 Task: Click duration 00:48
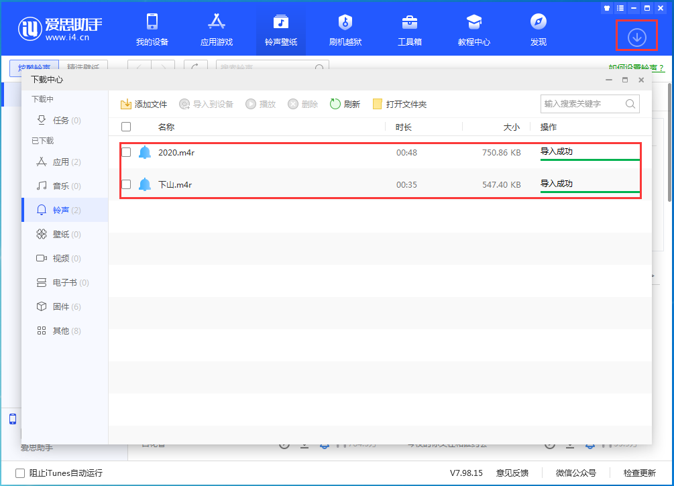tap(406, 153)
